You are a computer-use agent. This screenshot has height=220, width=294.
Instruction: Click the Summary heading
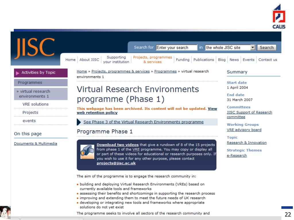click(x=237, y=72)
